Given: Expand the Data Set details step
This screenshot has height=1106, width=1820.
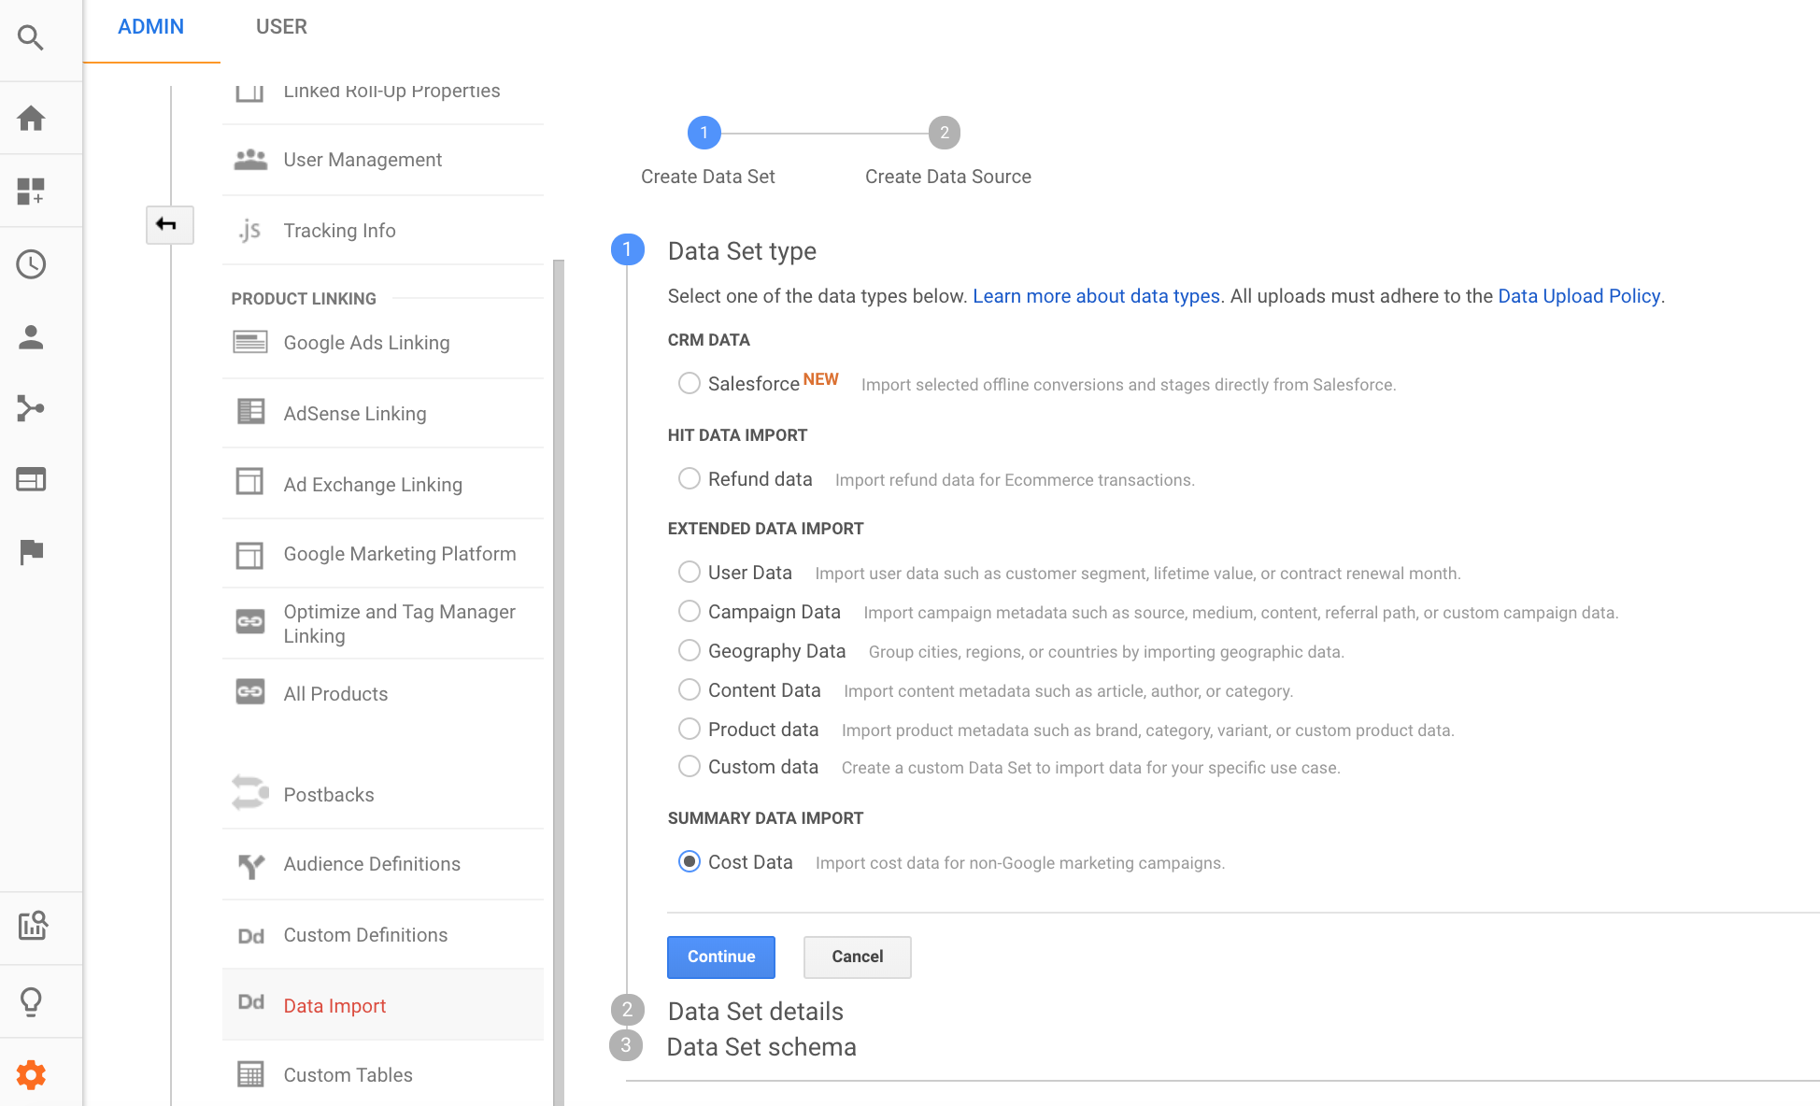Looking at the screenshot, I should 755,1012.
